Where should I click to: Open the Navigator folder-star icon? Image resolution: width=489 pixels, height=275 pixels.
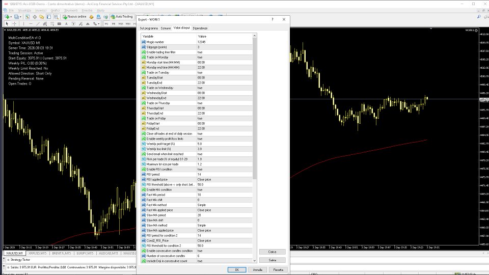click(x=41, y=16)
